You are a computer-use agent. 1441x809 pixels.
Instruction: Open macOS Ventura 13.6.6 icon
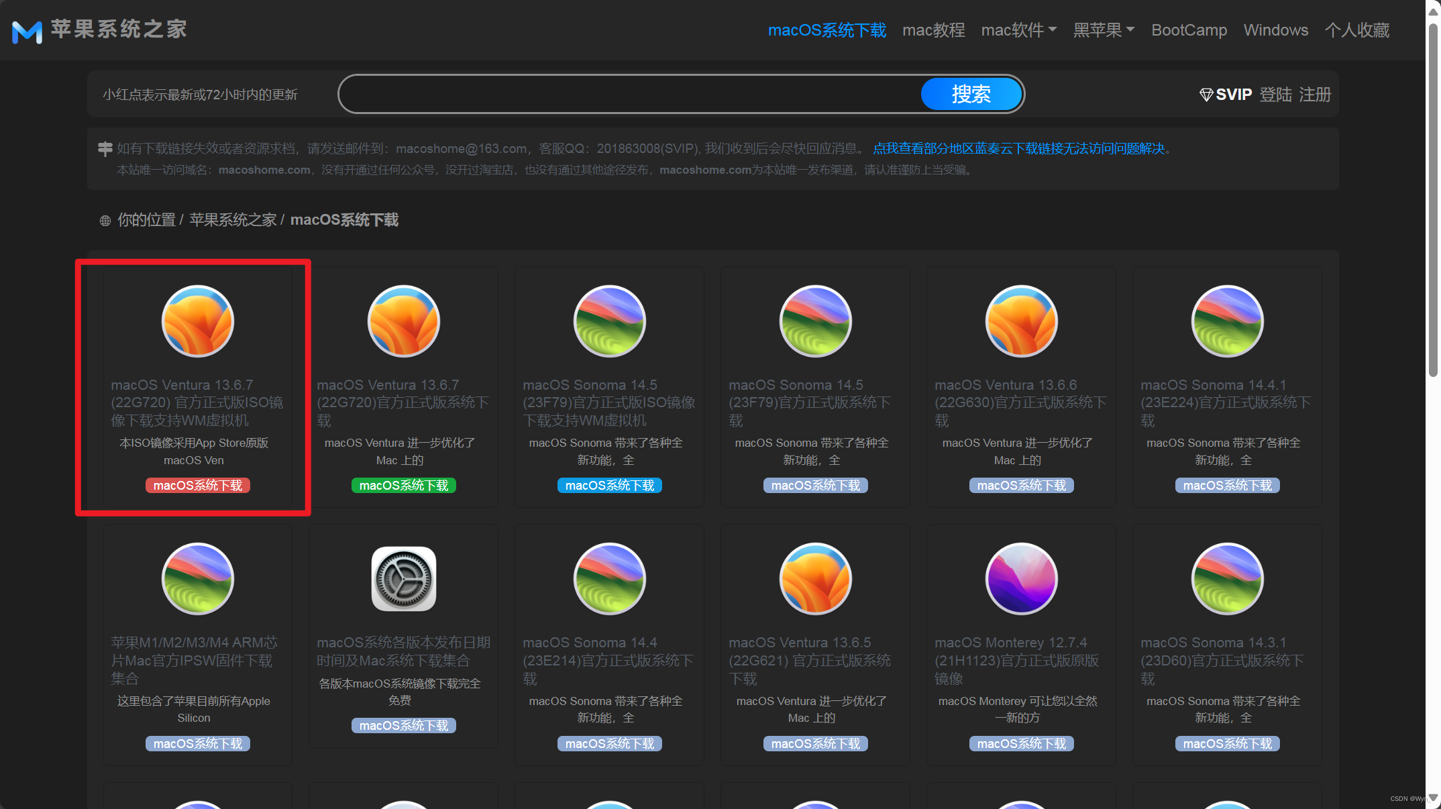[x=1022, y=321]
